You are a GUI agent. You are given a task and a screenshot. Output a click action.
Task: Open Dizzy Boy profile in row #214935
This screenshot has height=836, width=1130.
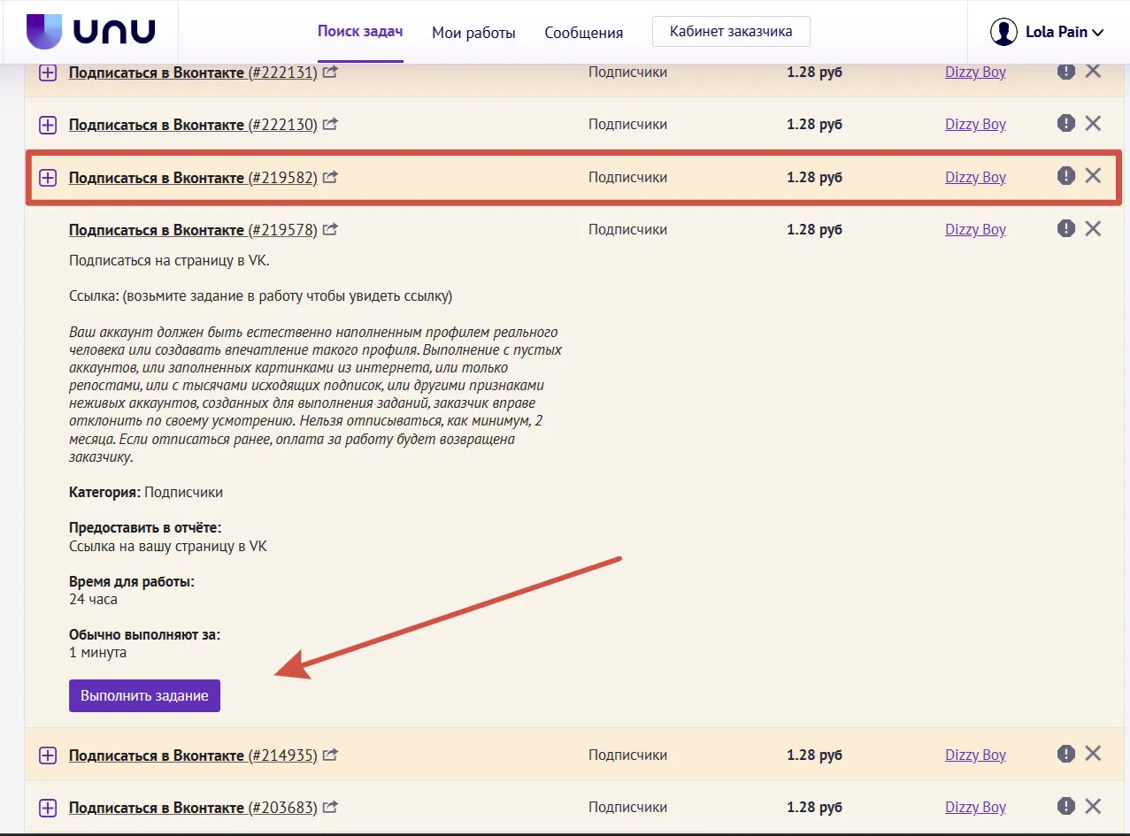975,755
